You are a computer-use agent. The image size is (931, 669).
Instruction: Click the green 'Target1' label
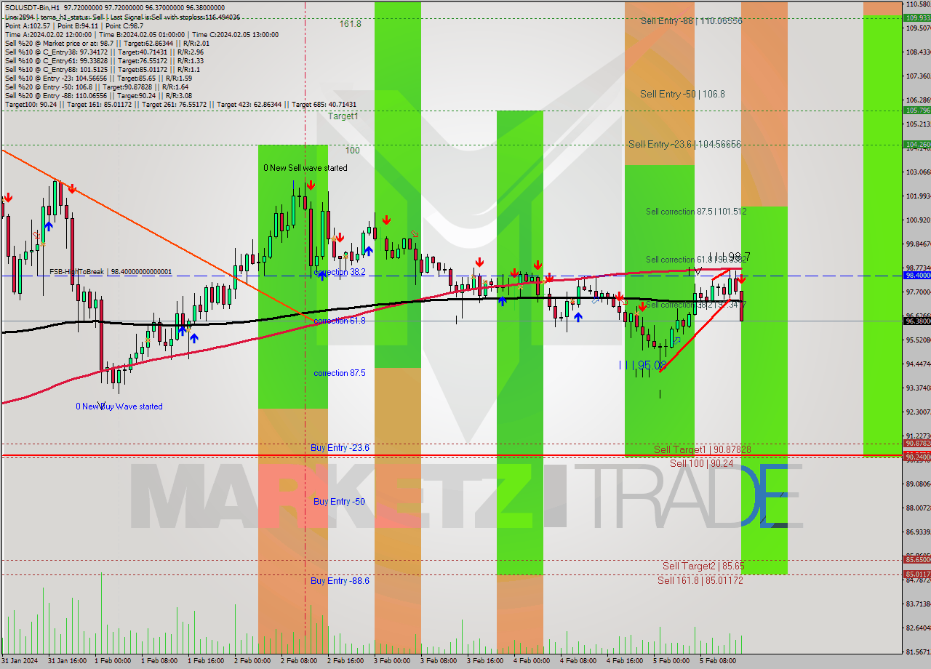coord(343,116)
